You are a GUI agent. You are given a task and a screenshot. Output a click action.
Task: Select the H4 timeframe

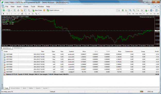(147, 14)
